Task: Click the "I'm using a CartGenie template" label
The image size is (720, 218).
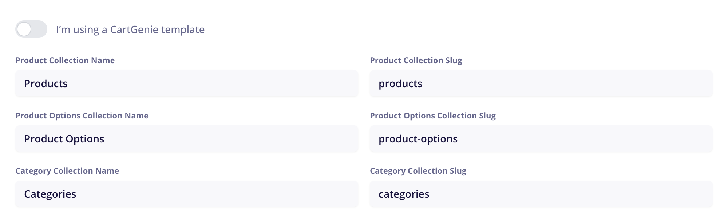Action: click(130, 29)
